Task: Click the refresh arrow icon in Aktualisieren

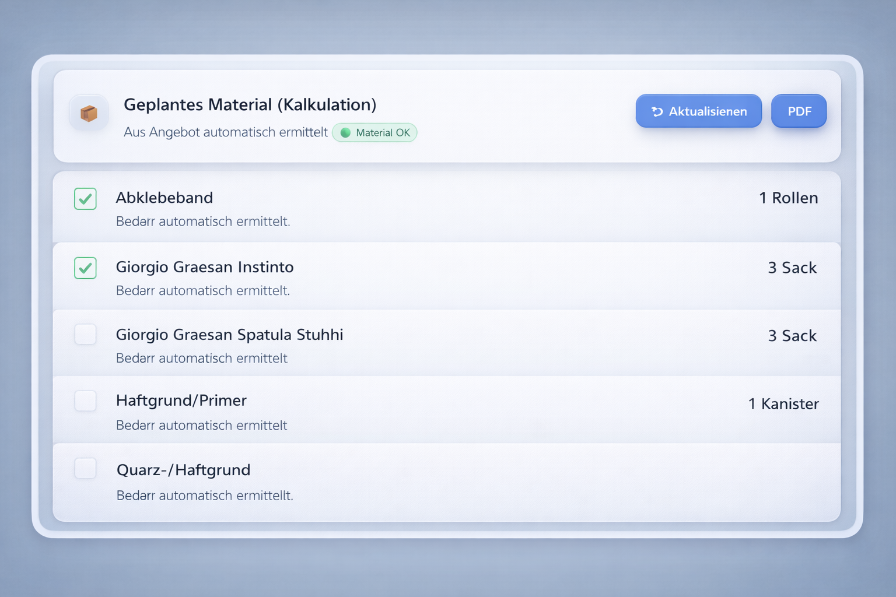Action: click(657, 111)
